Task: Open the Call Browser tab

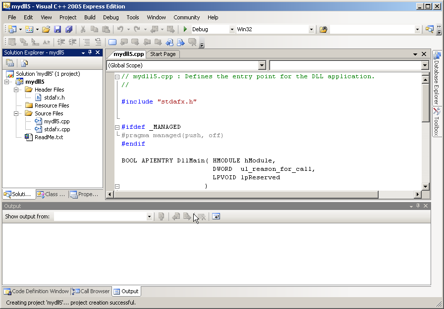Action: 91,291
